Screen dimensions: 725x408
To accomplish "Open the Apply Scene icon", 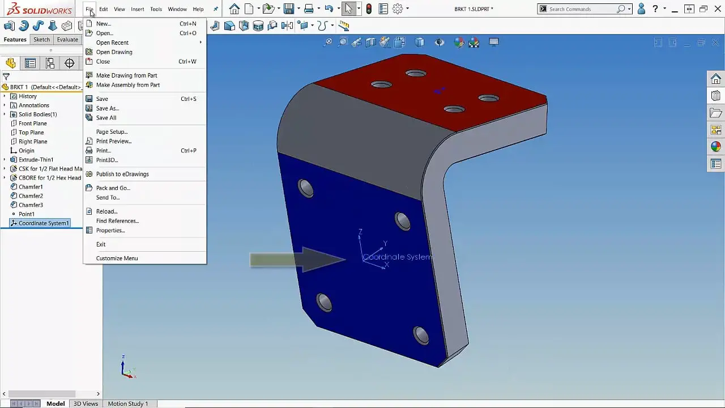I will 474,42.
